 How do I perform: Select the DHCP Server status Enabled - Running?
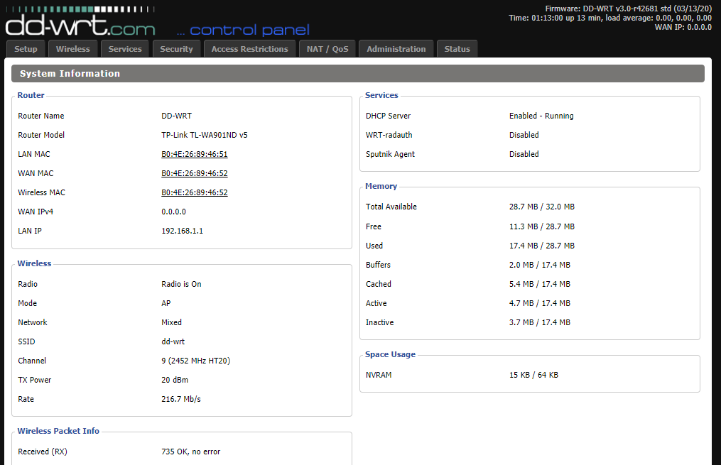pyautogui.click(x=541, y=116)
